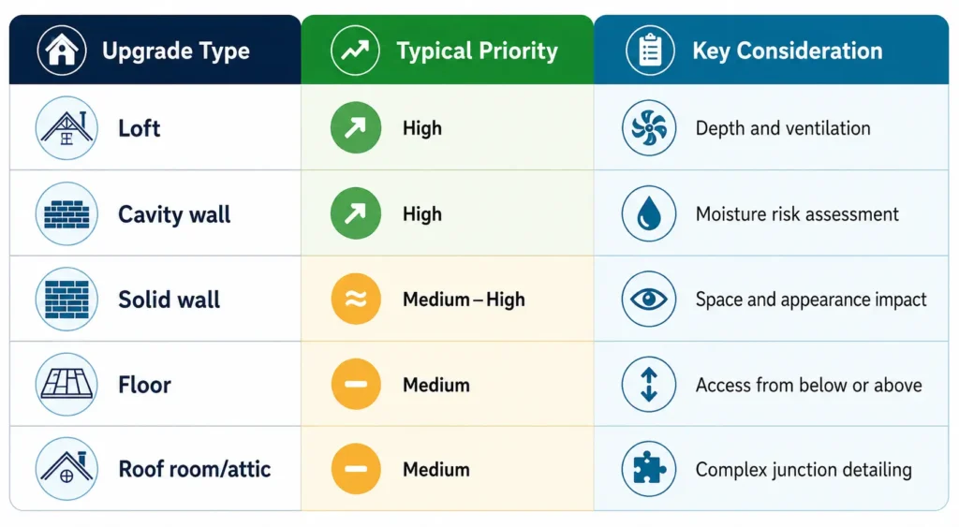Viewport: 959px width, 527px height.
Task: Select the Roof room/attic house icon
Action: tap(66, 469)
